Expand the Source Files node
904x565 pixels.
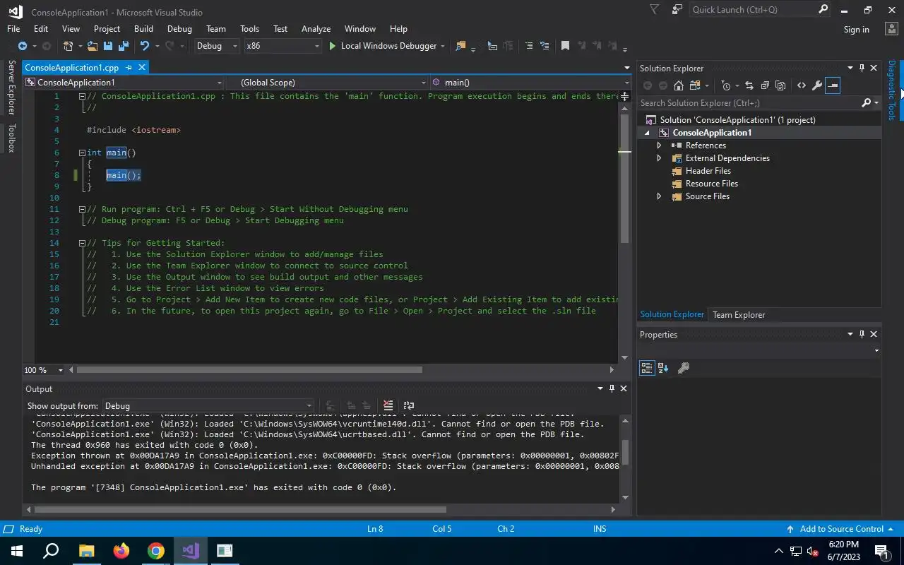coord(659,196)
